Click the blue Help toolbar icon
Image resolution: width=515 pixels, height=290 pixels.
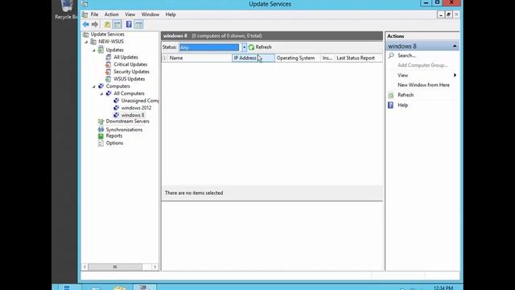point(129,24)
